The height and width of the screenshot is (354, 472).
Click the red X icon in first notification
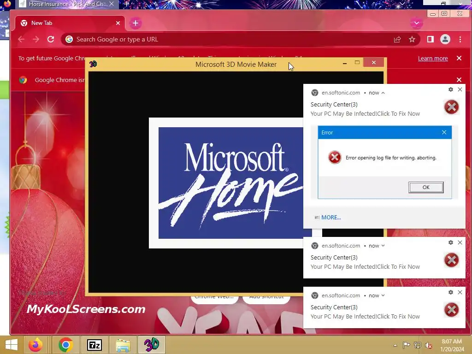(x=452, y=107)
